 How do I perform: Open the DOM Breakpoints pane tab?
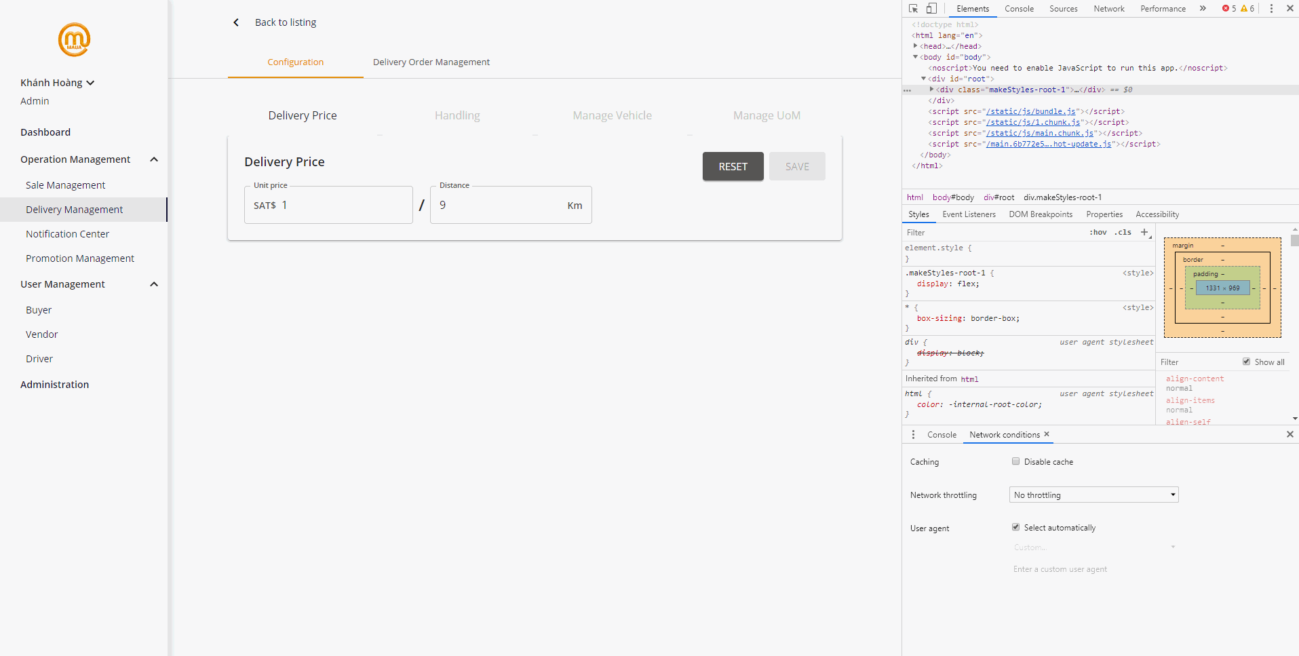[1041, 214]
